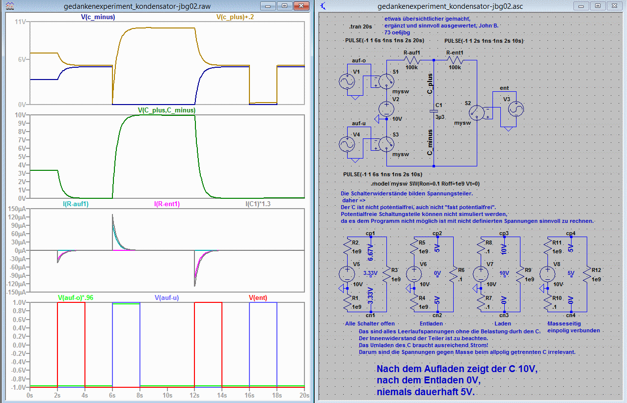Viewport: 627px width, 403px height.
Task: Select the V3 source symbol near ent
Action: pyautogui.click(x=516, y=109)
